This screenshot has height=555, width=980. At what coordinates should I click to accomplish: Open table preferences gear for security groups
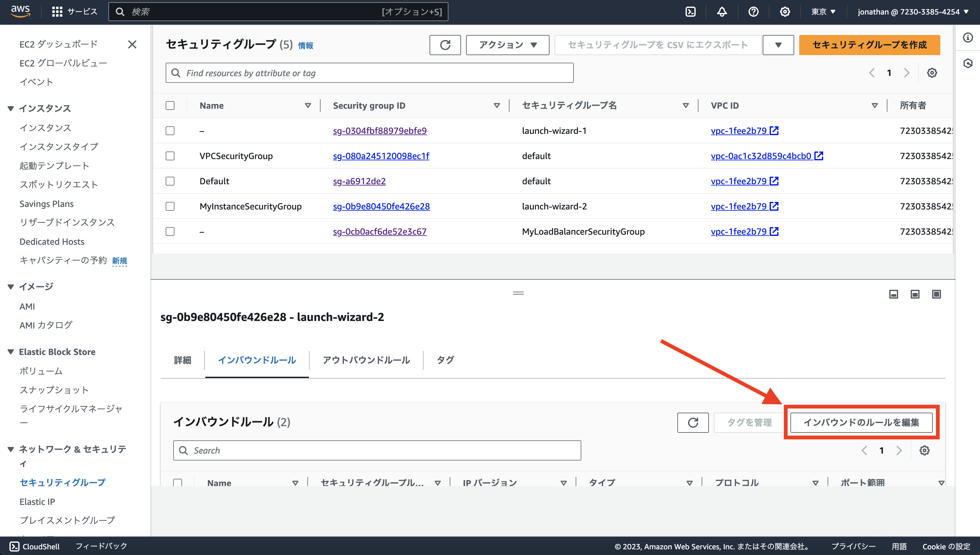(x=932, y=72)
